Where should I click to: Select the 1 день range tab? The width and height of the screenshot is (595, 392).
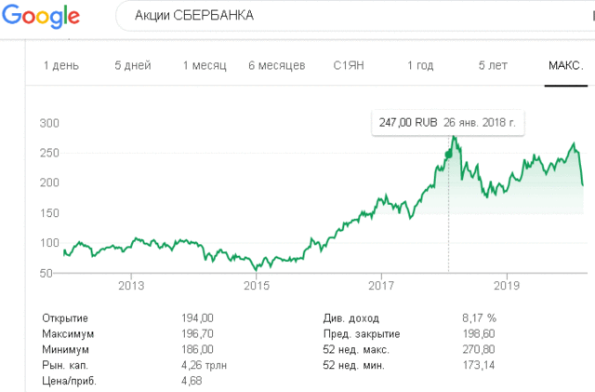point(61,65)
